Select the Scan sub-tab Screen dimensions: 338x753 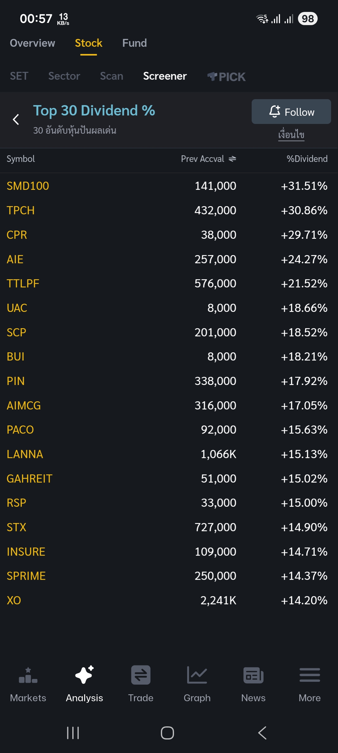click(x=111, y=76)
